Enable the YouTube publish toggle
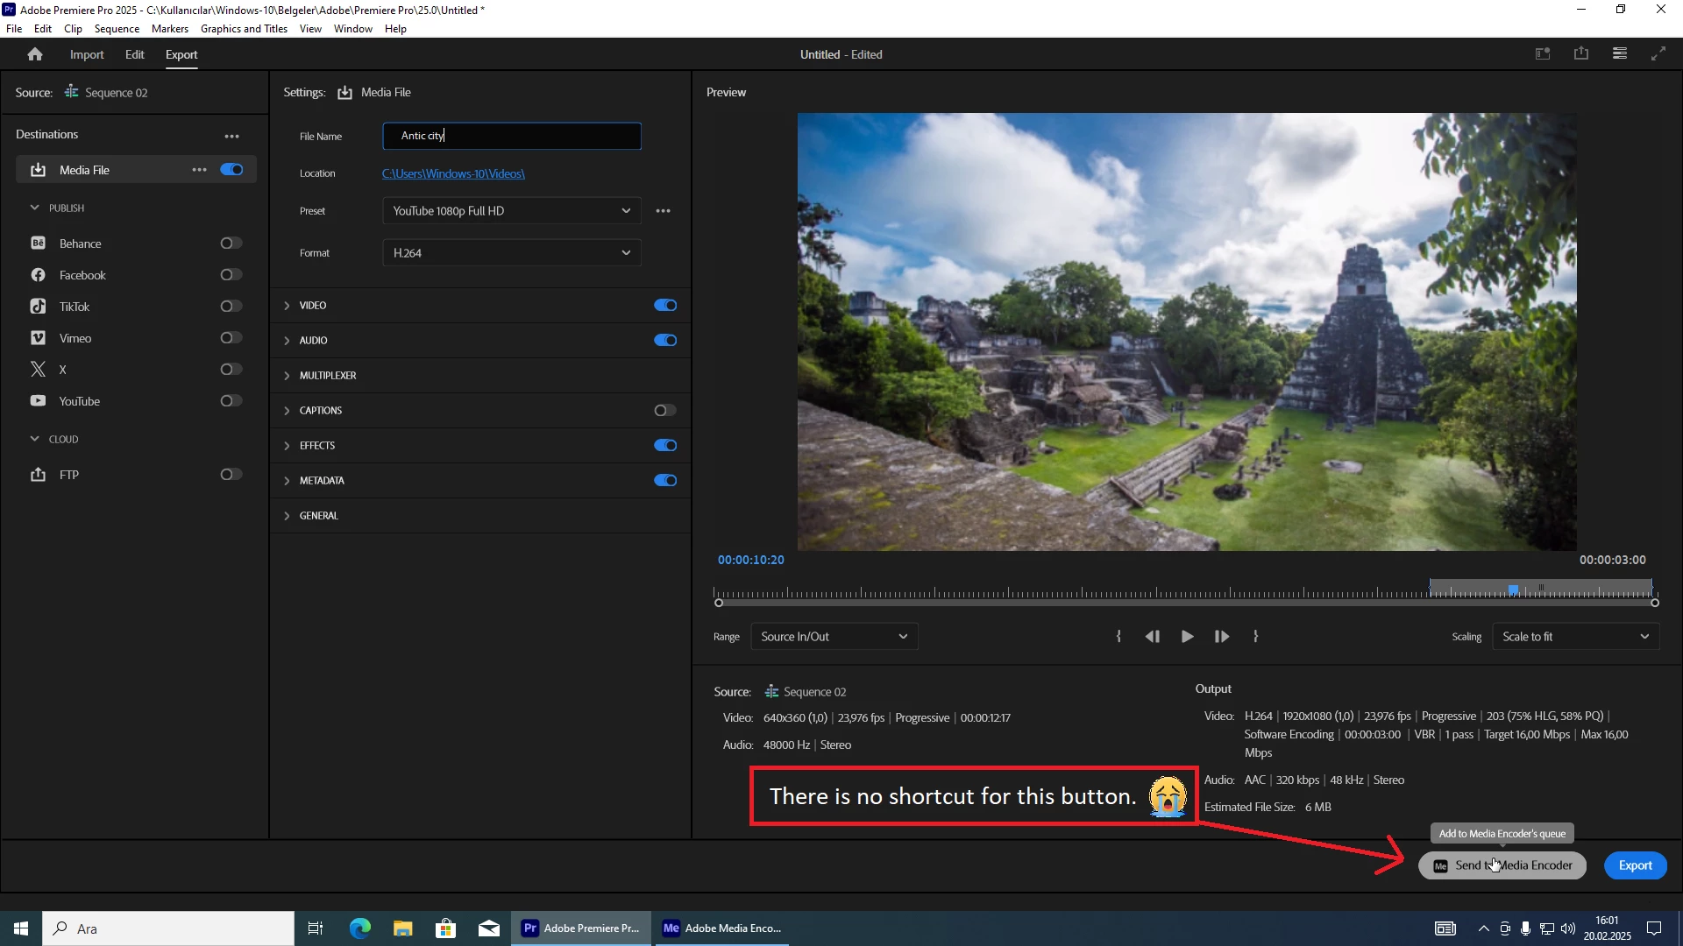Viewport: 1683px width, 946px height. [x=231, y=401]
